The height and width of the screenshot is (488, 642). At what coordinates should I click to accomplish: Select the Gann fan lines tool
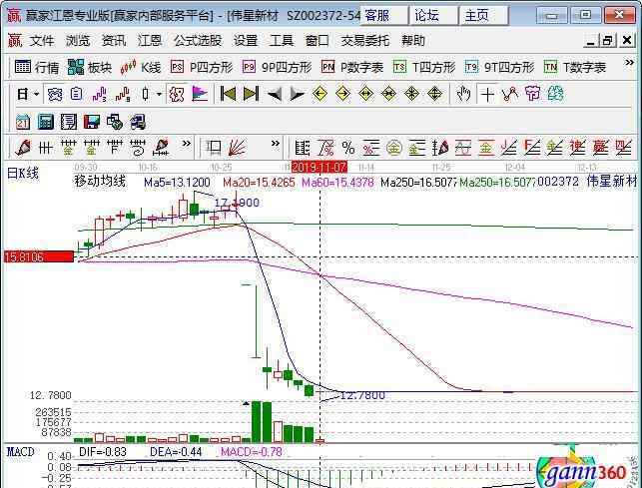click(x=237, y=148)
